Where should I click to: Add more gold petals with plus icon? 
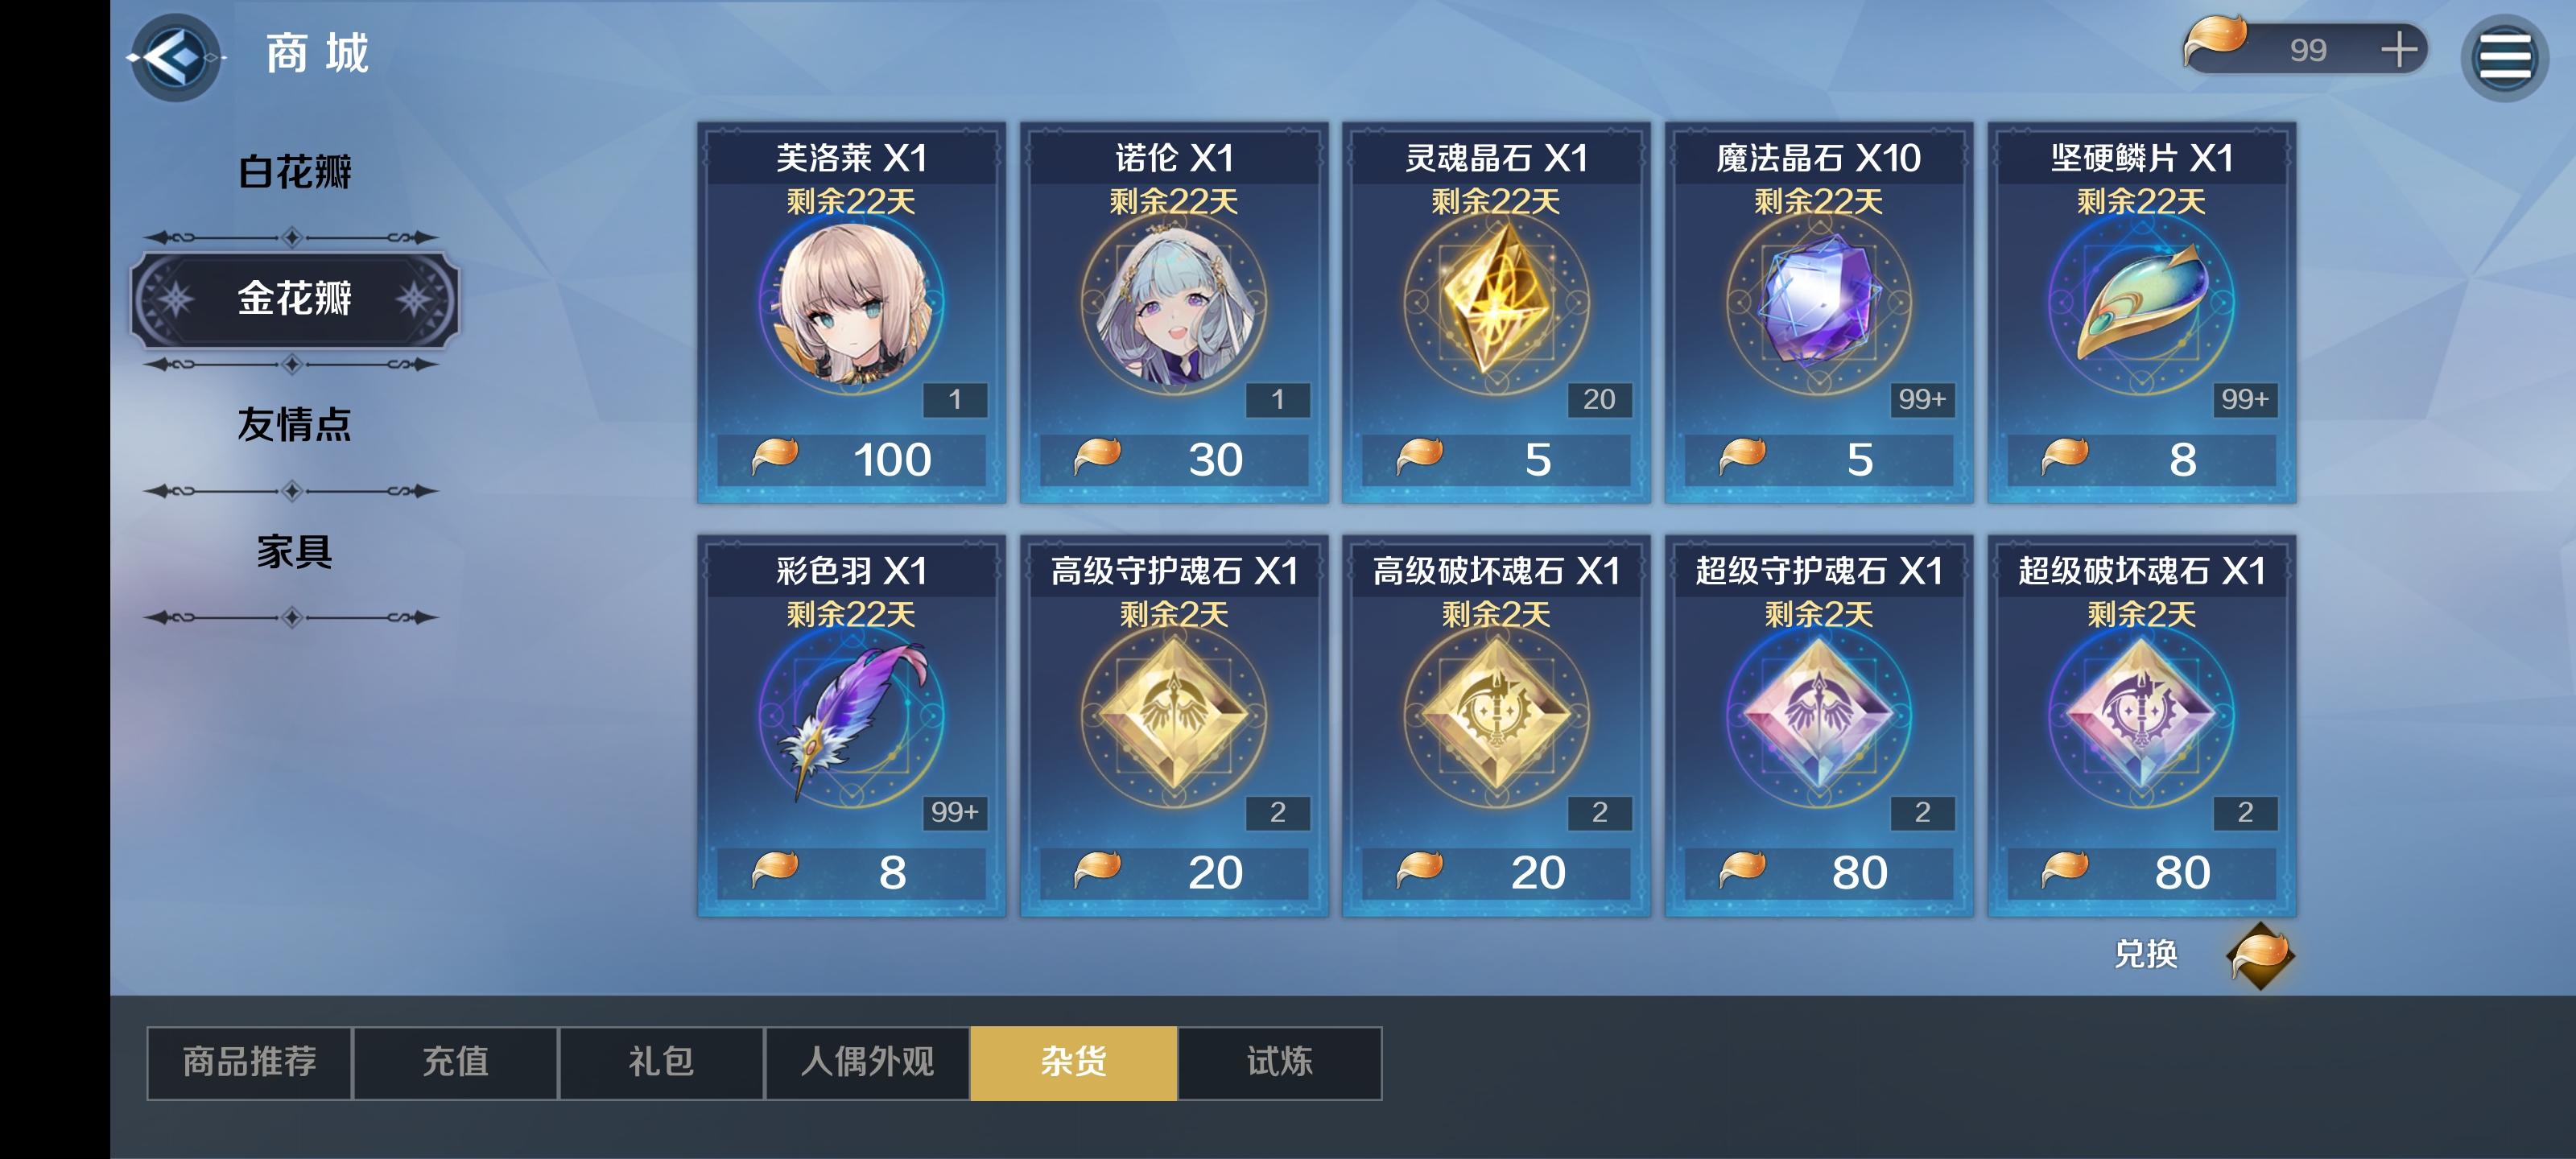click(2398, 49)
